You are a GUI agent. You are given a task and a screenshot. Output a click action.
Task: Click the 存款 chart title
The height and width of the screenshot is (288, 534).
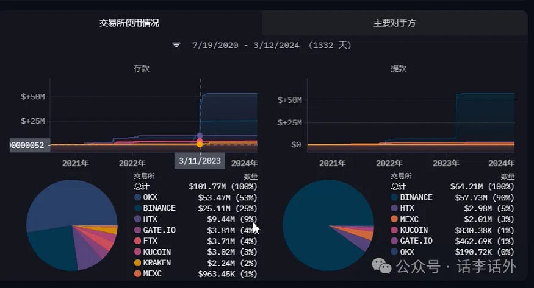142,68
